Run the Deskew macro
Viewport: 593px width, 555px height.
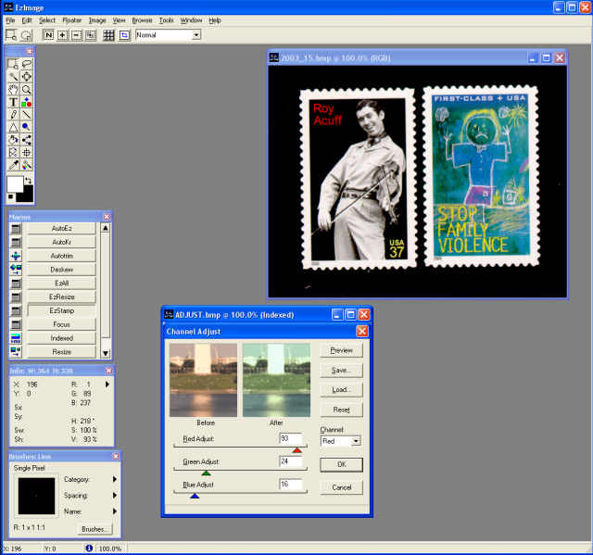pyautogui.click(x=62, y=270)
